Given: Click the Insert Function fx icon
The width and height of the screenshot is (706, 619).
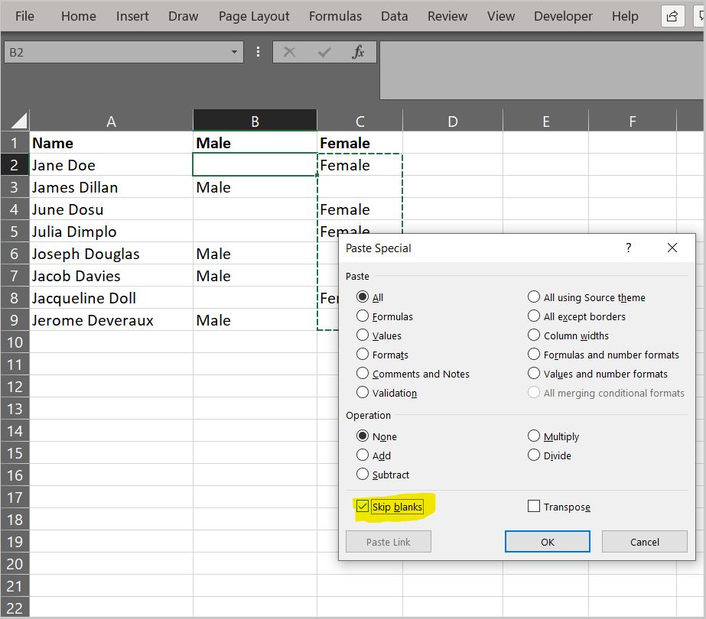Looking at the screenshot, I should [x=358, y=52].
